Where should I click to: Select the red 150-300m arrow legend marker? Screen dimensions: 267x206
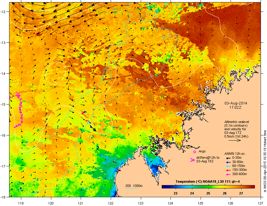click(228, 170)
